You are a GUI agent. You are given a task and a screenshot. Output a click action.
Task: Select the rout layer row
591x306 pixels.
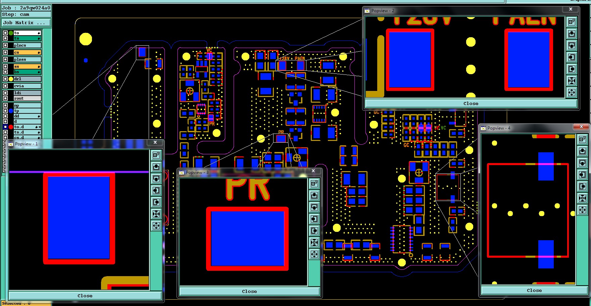click(x=27, y=98)
